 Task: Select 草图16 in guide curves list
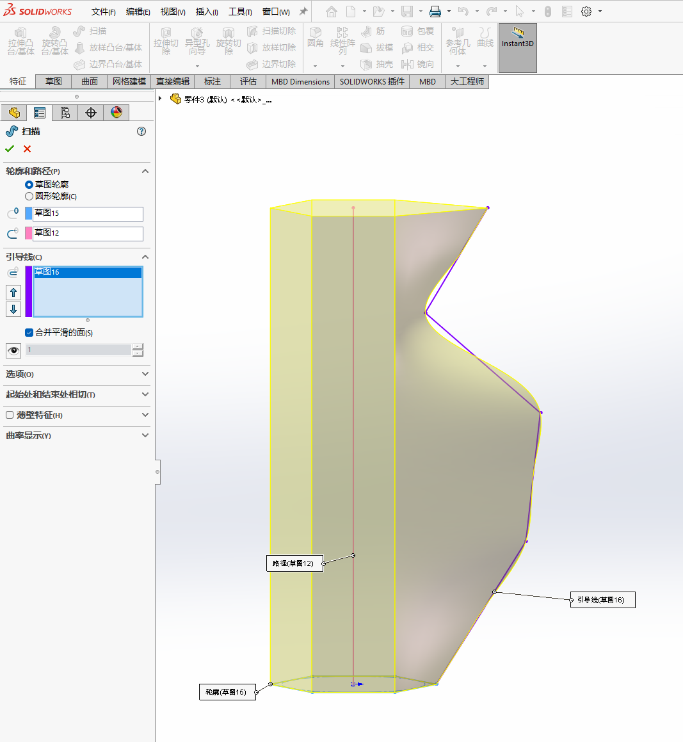pyautogui.click(x=87, y=272)
